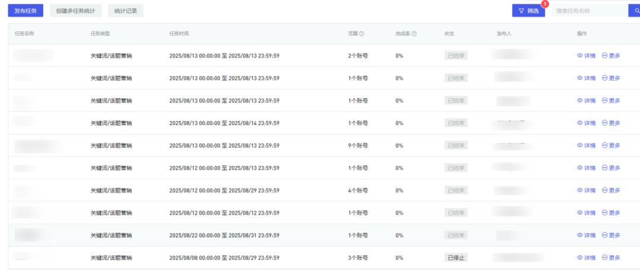The height and width of the screenshot is (275, 640).
Task: Click the 已停止 status tag
Action: pos(456,258)
